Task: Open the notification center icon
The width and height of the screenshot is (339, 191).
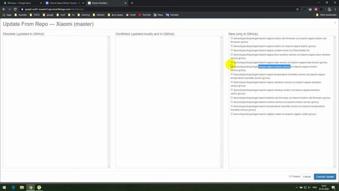Action: (333, 187)
